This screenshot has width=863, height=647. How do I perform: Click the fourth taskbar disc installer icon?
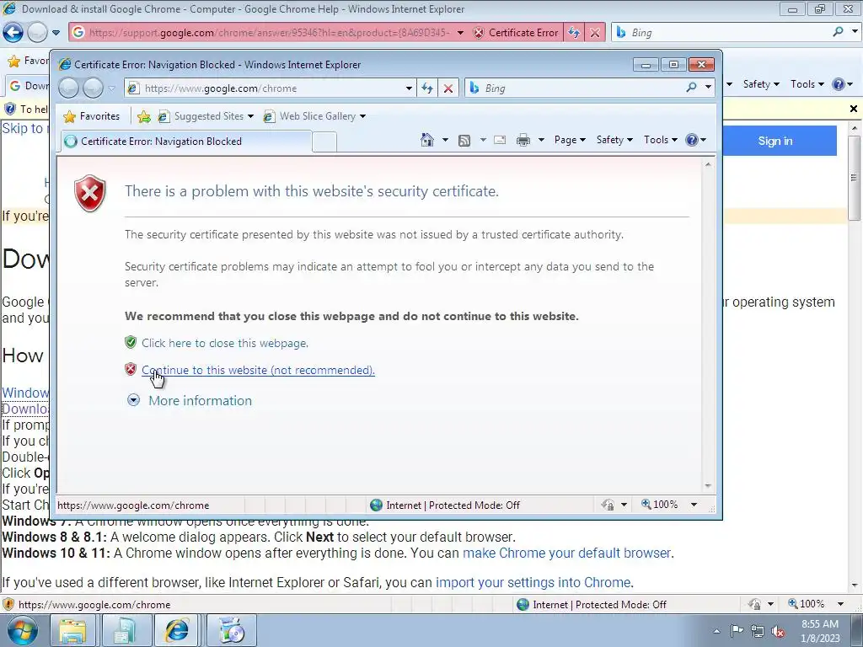pyautogui.click(x=232, y=631)
